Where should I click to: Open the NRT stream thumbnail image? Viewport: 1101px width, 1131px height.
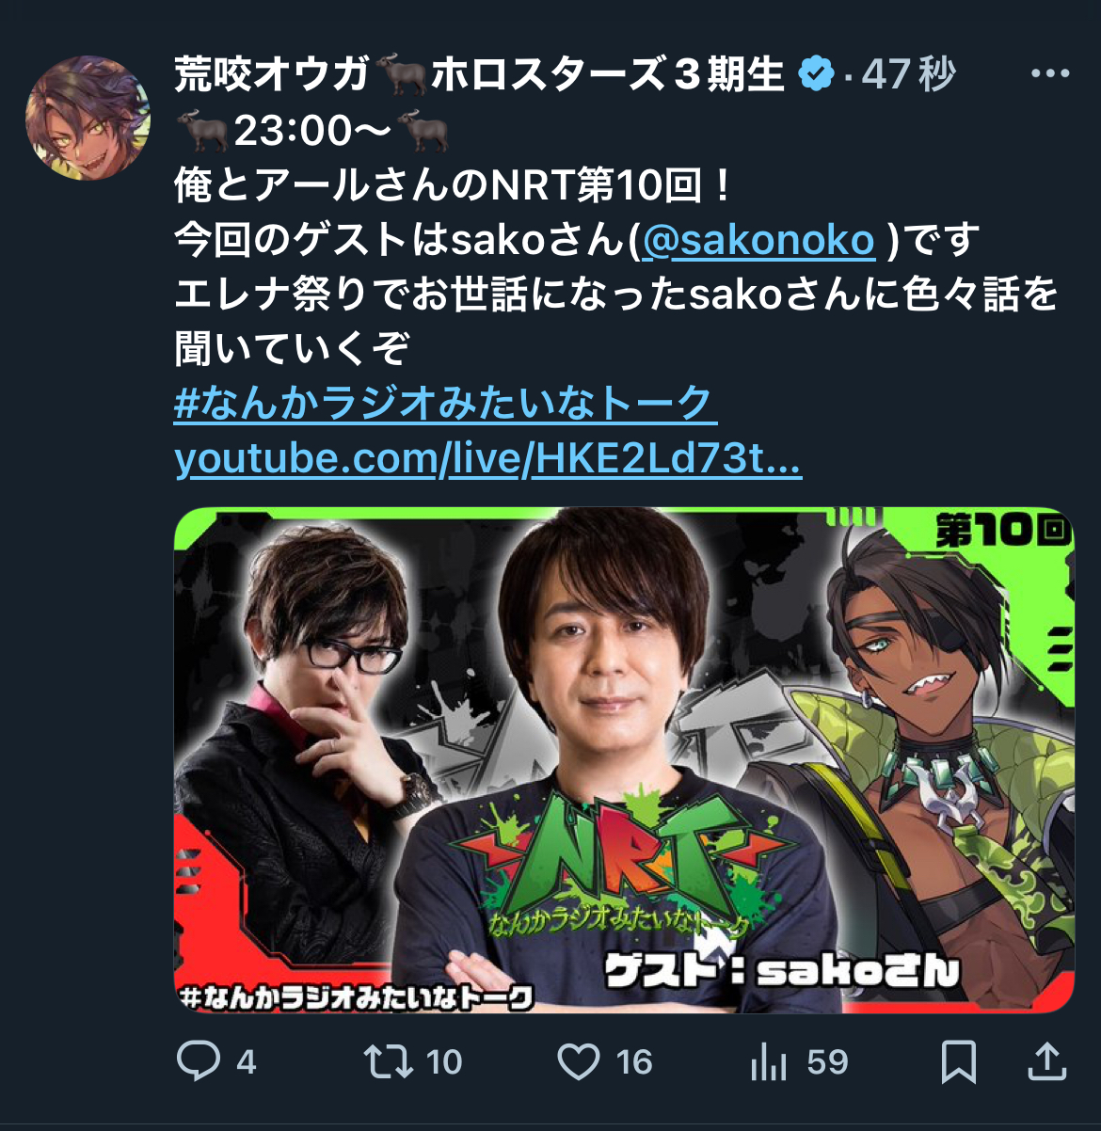click(624, 760)
